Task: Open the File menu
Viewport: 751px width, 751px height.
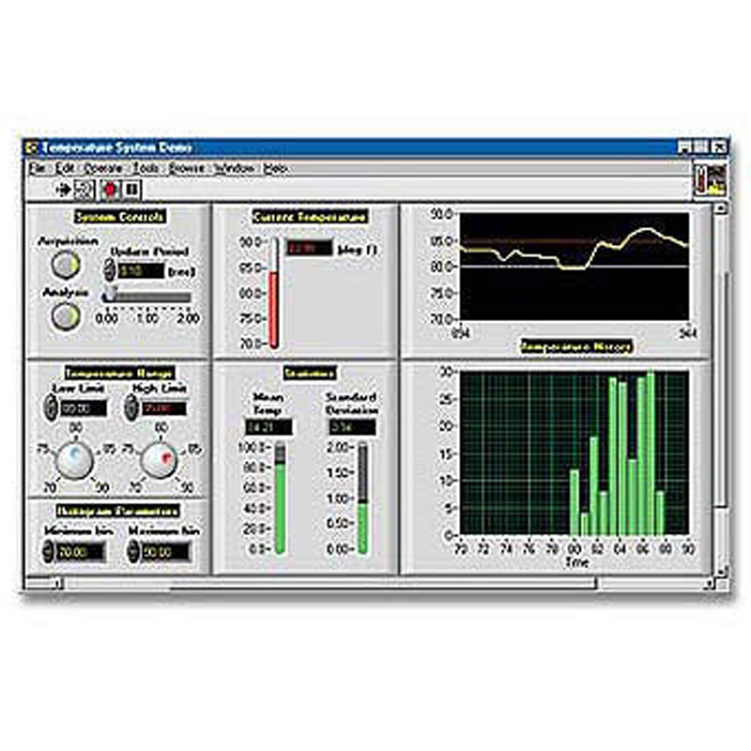Action: (x=37, y=168)
